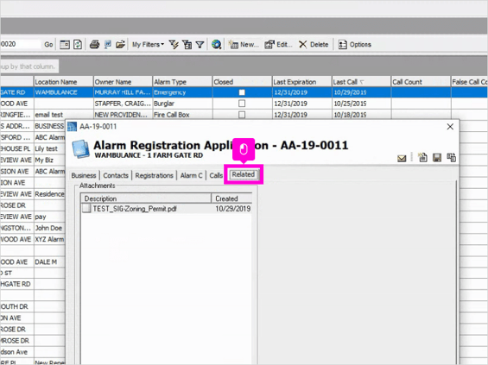Image resolution: width=488 pixels, height=365 pixels.
Task: Check the TEST_SIG-Zoning_Permit.pdf attachment box
Action: (86, 208)
